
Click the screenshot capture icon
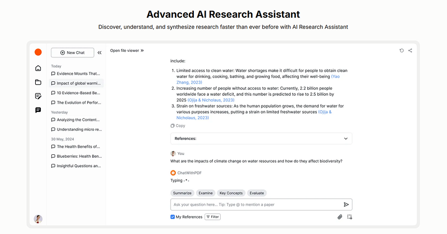(x=350, y=217)
